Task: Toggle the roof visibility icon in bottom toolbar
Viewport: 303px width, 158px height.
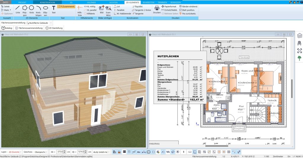Action: 163,152
